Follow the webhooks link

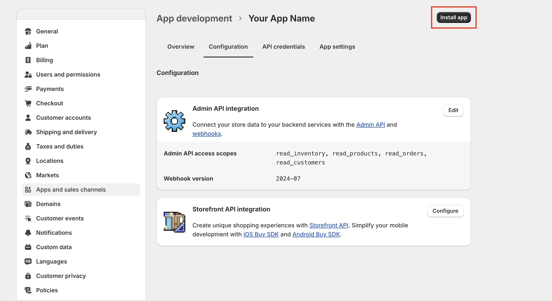pyautogui.click(x=206, y=134)
